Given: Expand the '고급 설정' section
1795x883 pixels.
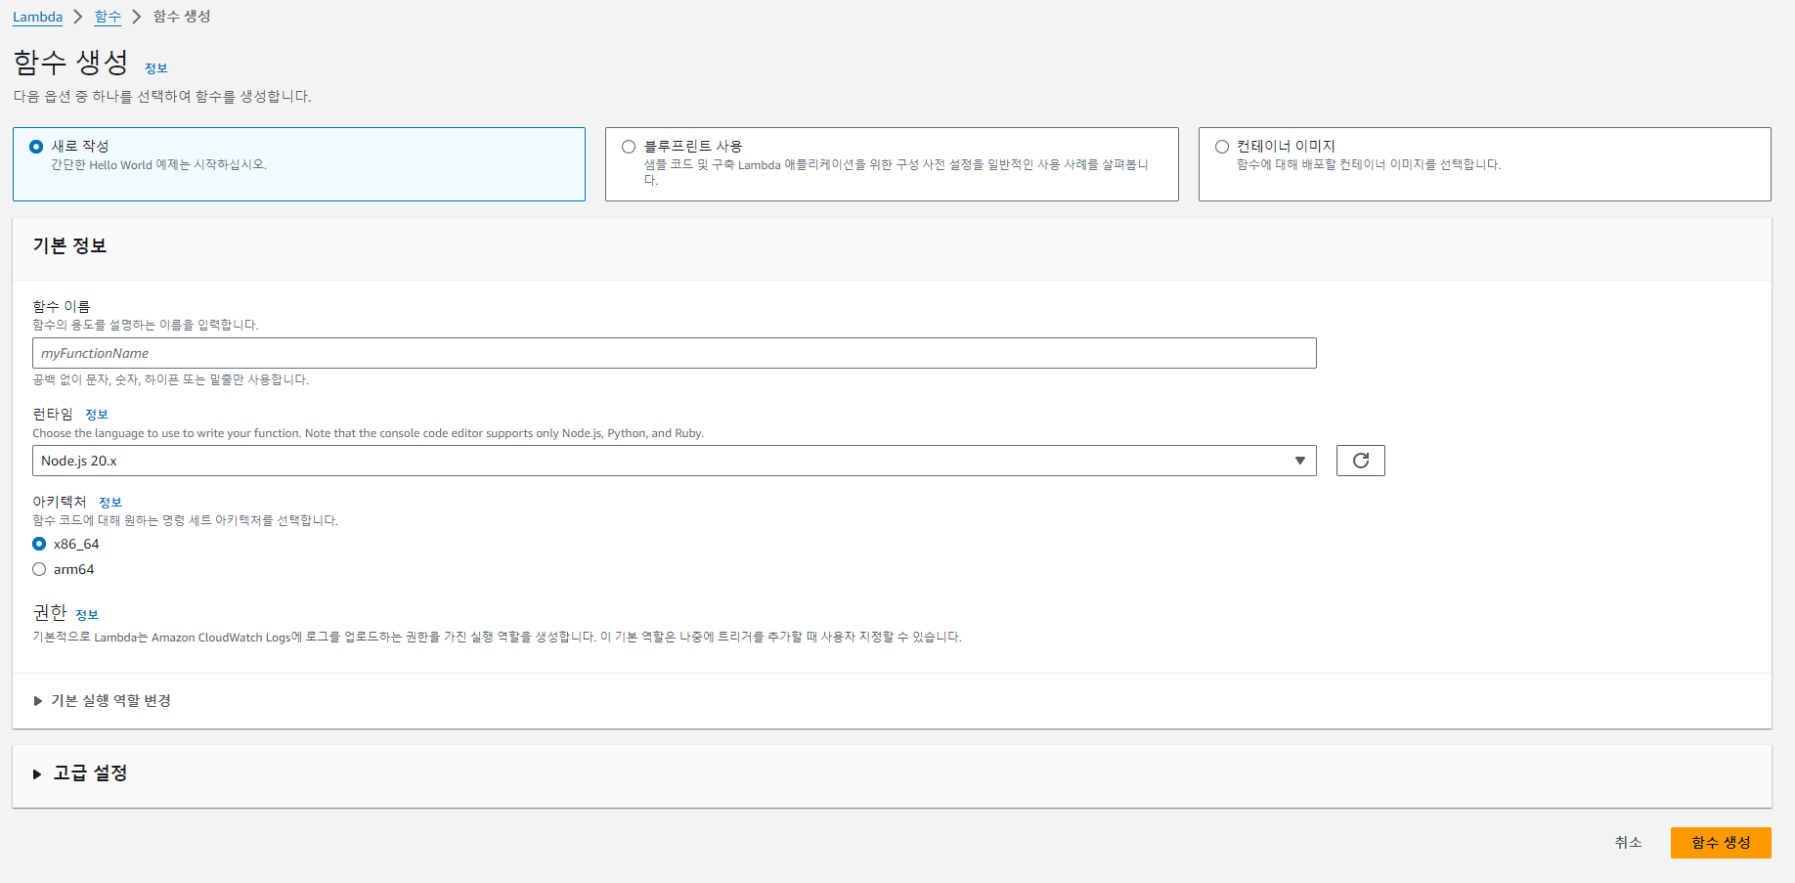Looking at the screenshot, I should coord(37,774).
